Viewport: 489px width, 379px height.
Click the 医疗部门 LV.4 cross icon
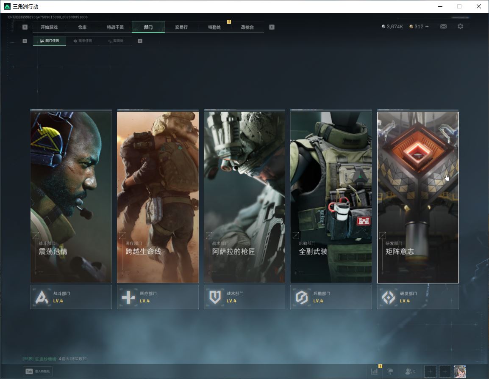click(x=128, y=297)
